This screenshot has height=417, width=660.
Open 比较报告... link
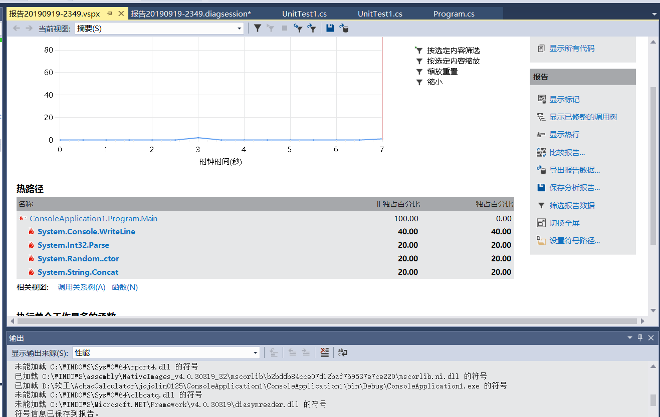567,152
